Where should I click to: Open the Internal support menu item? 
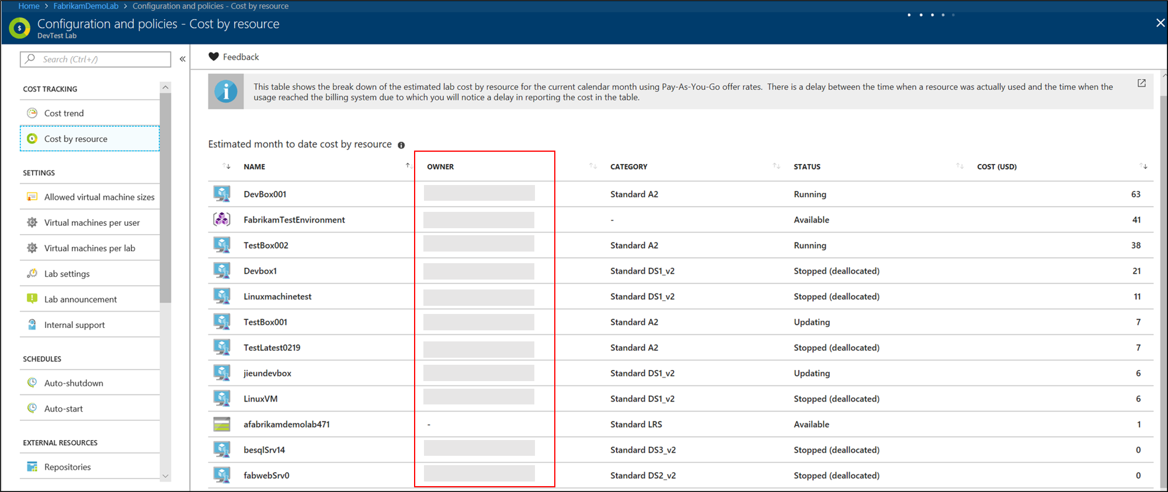[90, 325]
